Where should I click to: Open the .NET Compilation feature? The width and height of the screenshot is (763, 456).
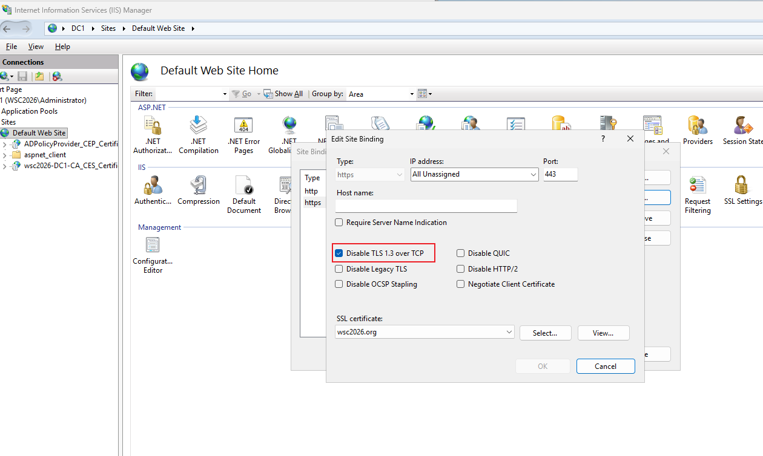pos(199,135)
